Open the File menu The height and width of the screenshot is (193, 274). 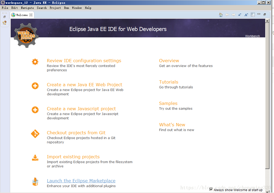click(x=5, y=8)
